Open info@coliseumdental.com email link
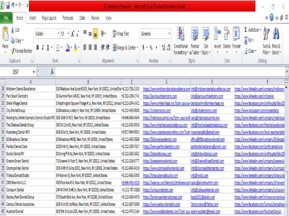289x216 pixels. (x=205, y=190)
